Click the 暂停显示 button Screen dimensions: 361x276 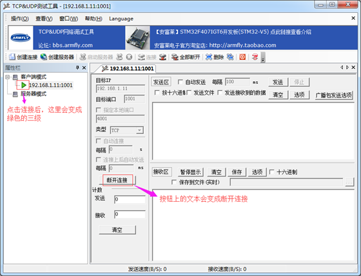point(190,172)
